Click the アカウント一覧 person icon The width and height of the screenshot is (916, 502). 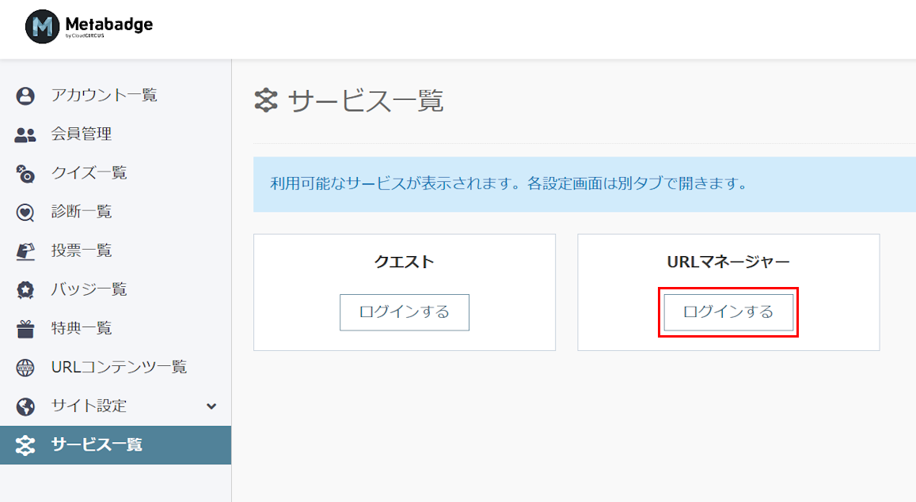click(25, 96)
